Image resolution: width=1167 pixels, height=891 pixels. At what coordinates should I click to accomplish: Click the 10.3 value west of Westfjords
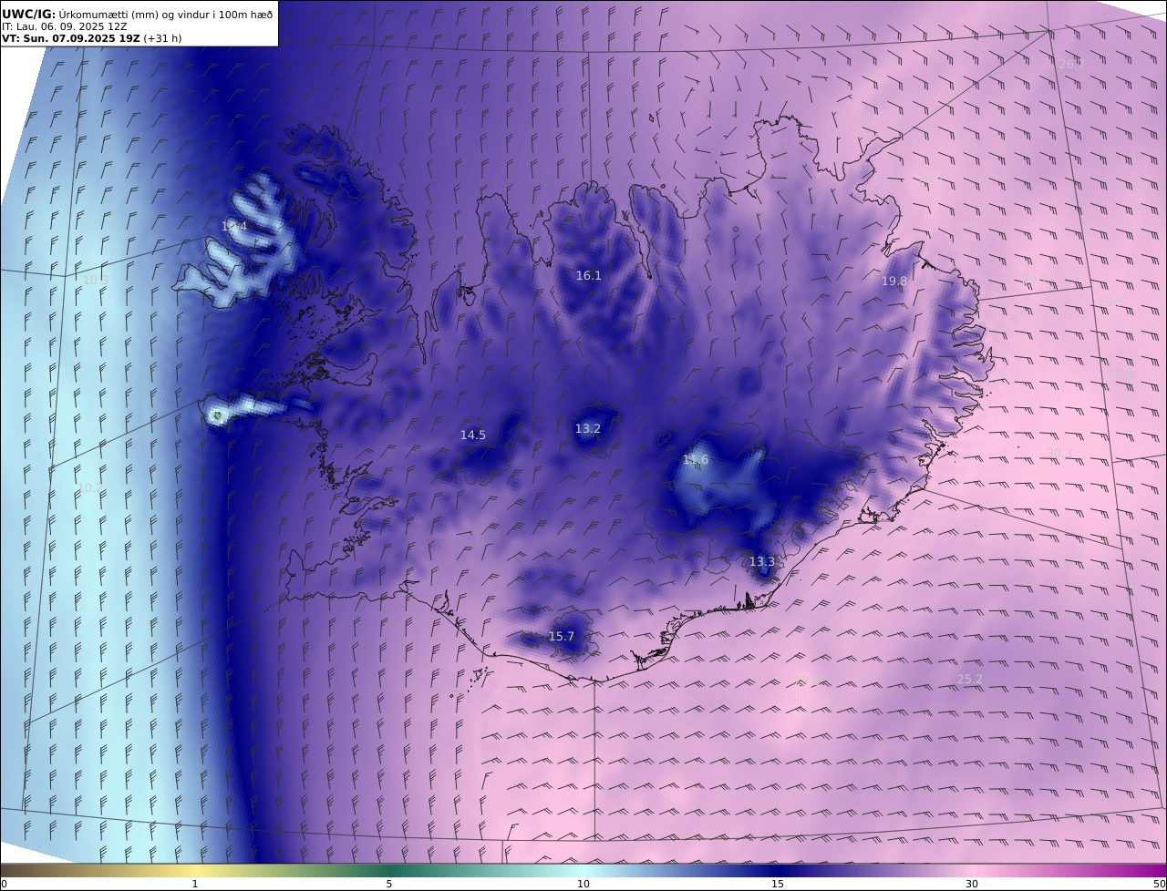[x=96, y=281]
